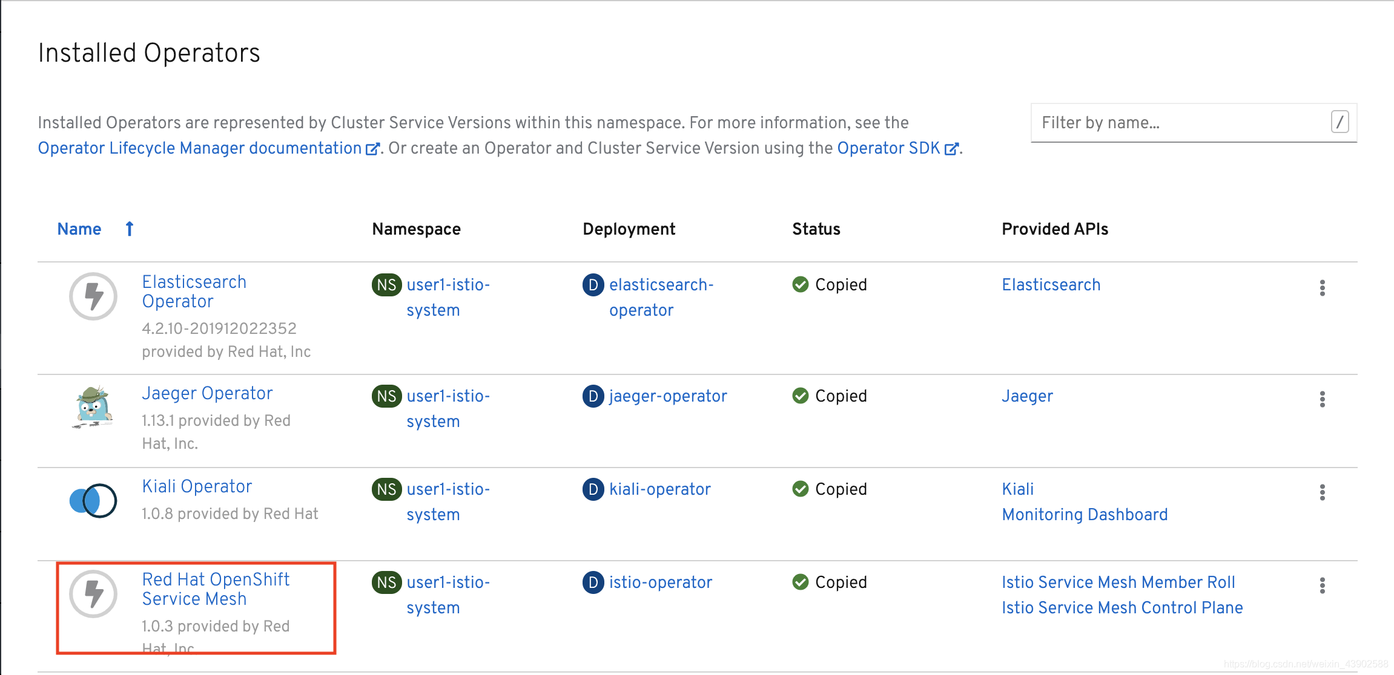Click the Provided APIs column header
Viewport: 1394px width, 675px height.
tap(1055, 229)
